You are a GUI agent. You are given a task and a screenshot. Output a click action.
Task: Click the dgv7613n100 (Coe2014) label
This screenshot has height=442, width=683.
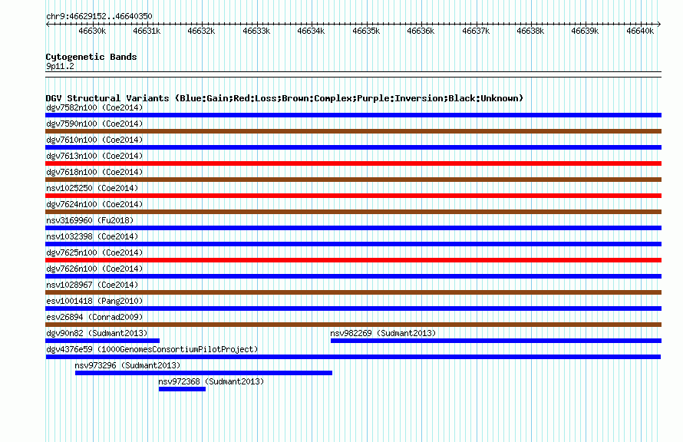point(94,156)
